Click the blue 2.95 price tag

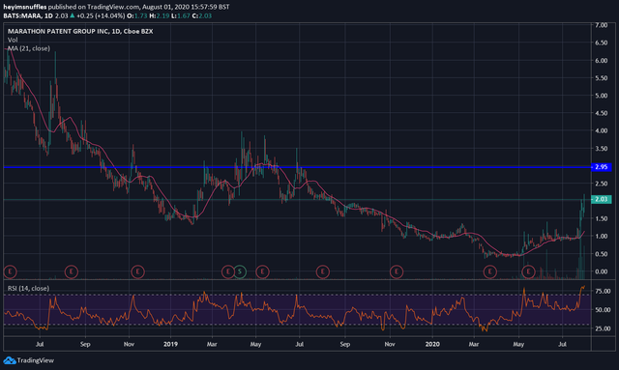pyautogui.click(x=602, y=167)
